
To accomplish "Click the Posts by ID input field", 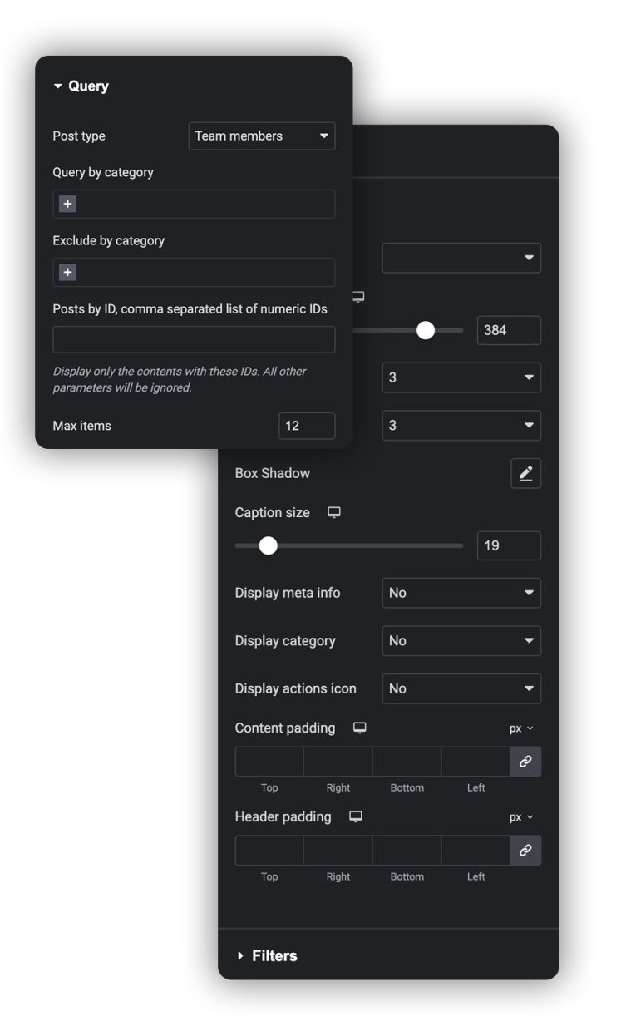I will coord(194,339).
